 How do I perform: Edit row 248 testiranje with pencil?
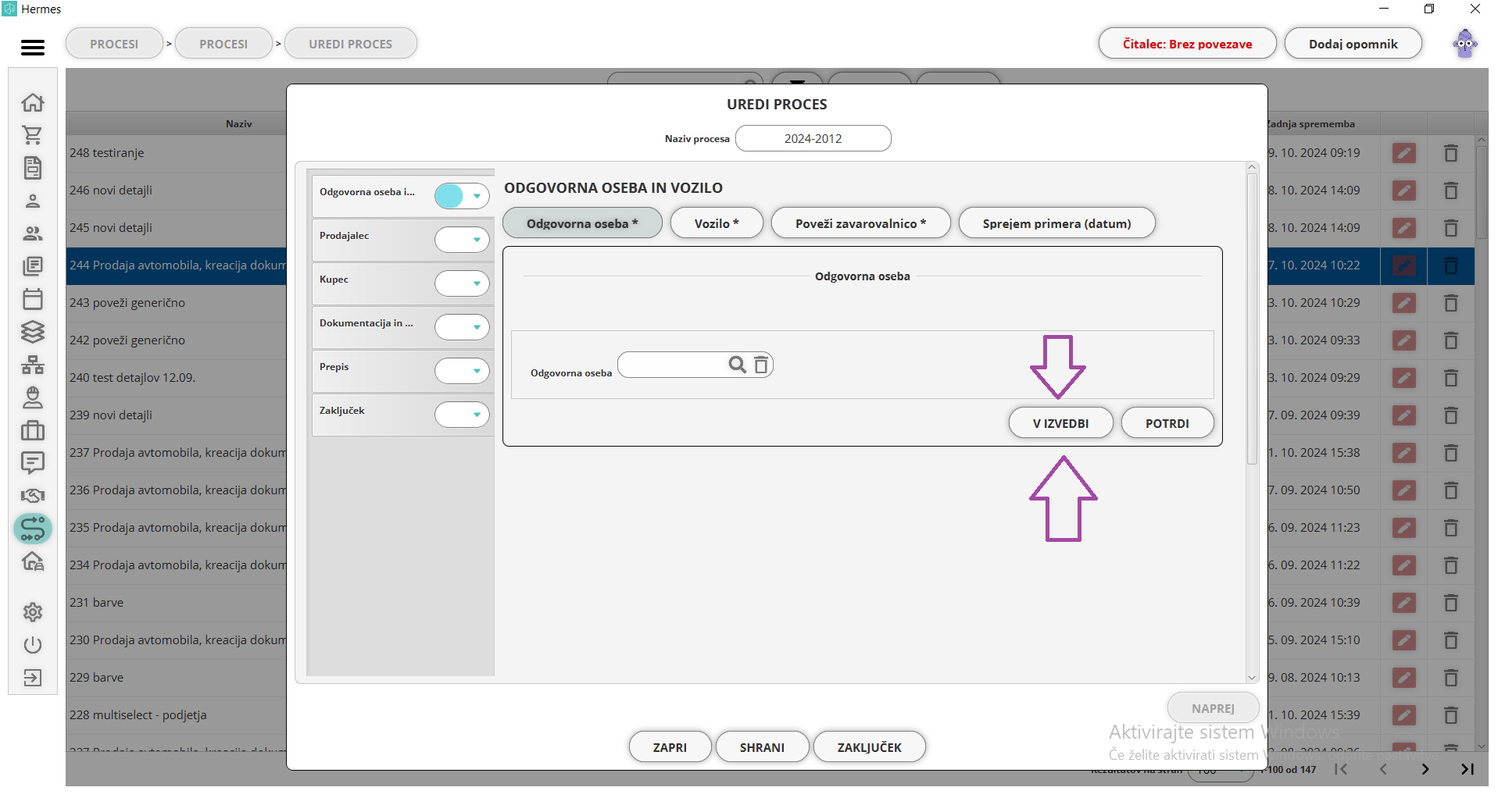1404,153
